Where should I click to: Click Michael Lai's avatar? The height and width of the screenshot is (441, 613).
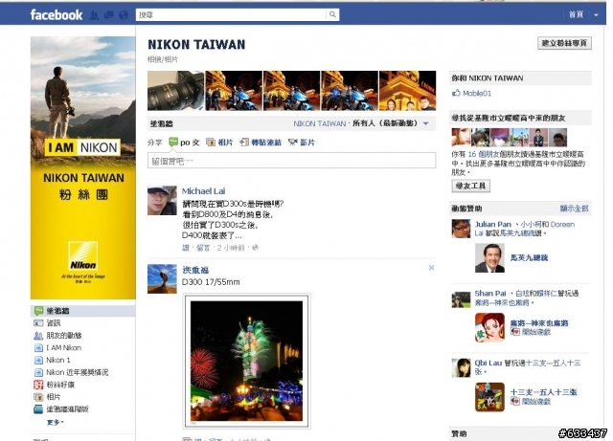162,200
